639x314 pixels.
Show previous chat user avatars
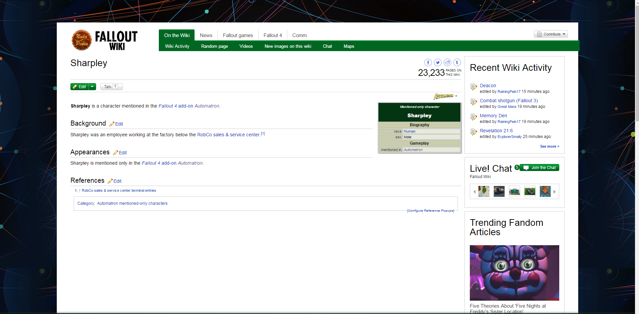[474, 192]
